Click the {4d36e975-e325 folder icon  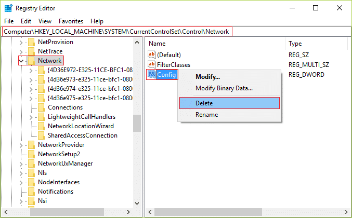[41, 98]
